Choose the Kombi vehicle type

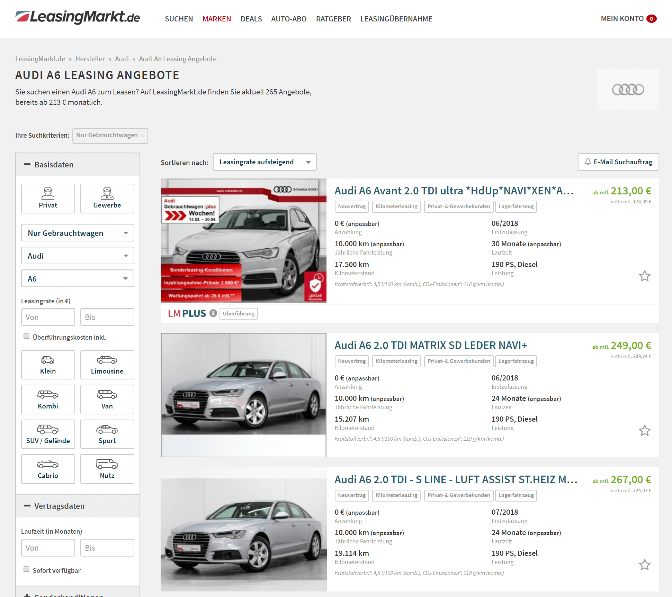tap(48, 399)
